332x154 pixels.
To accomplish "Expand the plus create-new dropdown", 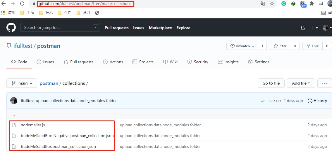I will [x=314, y=28].
